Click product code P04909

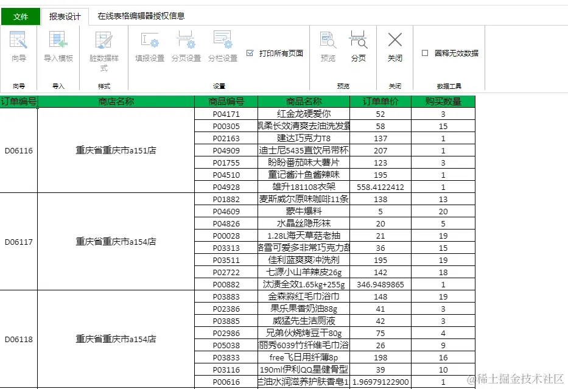[x=226, y=150]
